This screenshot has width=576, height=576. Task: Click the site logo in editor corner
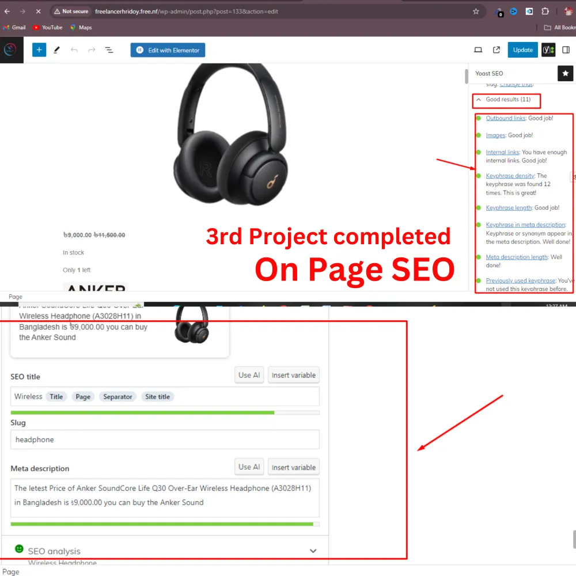(x=10, y=50)
